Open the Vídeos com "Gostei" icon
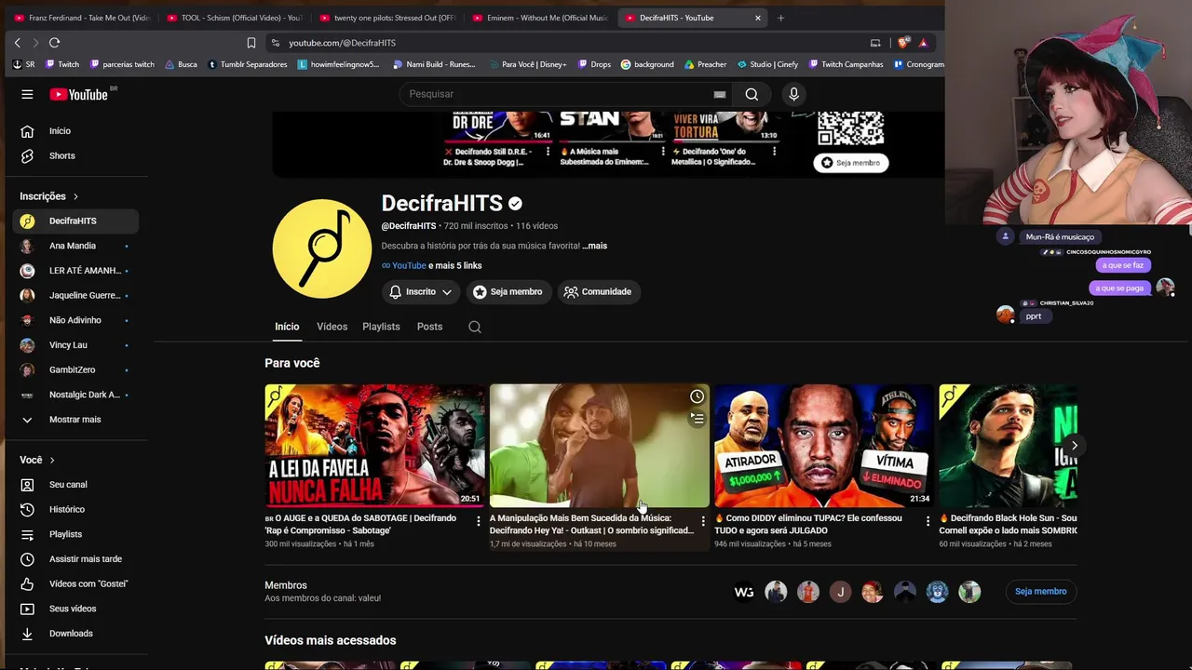 (x=27, y=584)
